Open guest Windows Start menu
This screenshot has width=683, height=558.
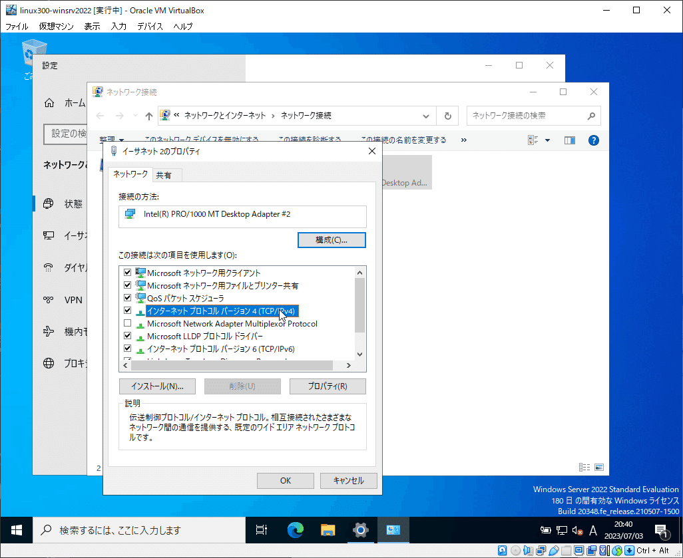pos(17,529)
